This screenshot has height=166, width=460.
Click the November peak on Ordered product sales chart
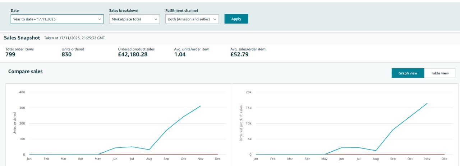click(x=427, y=103)
